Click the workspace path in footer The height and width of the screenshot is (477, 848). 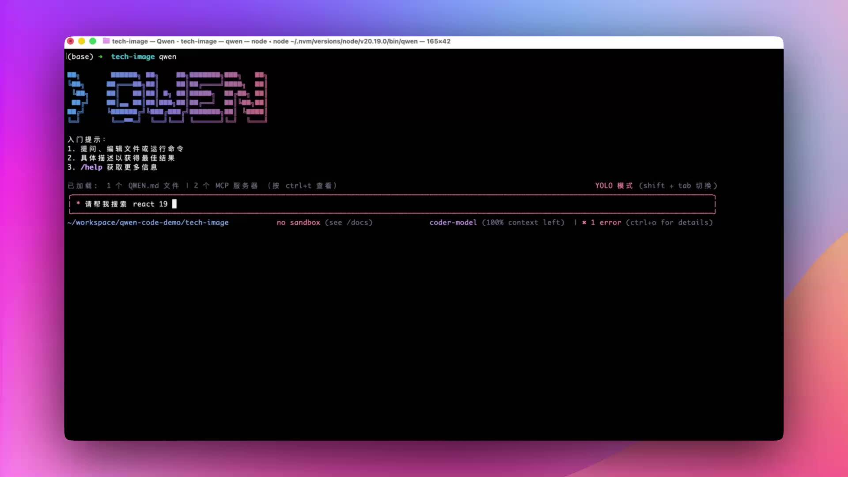148,223
